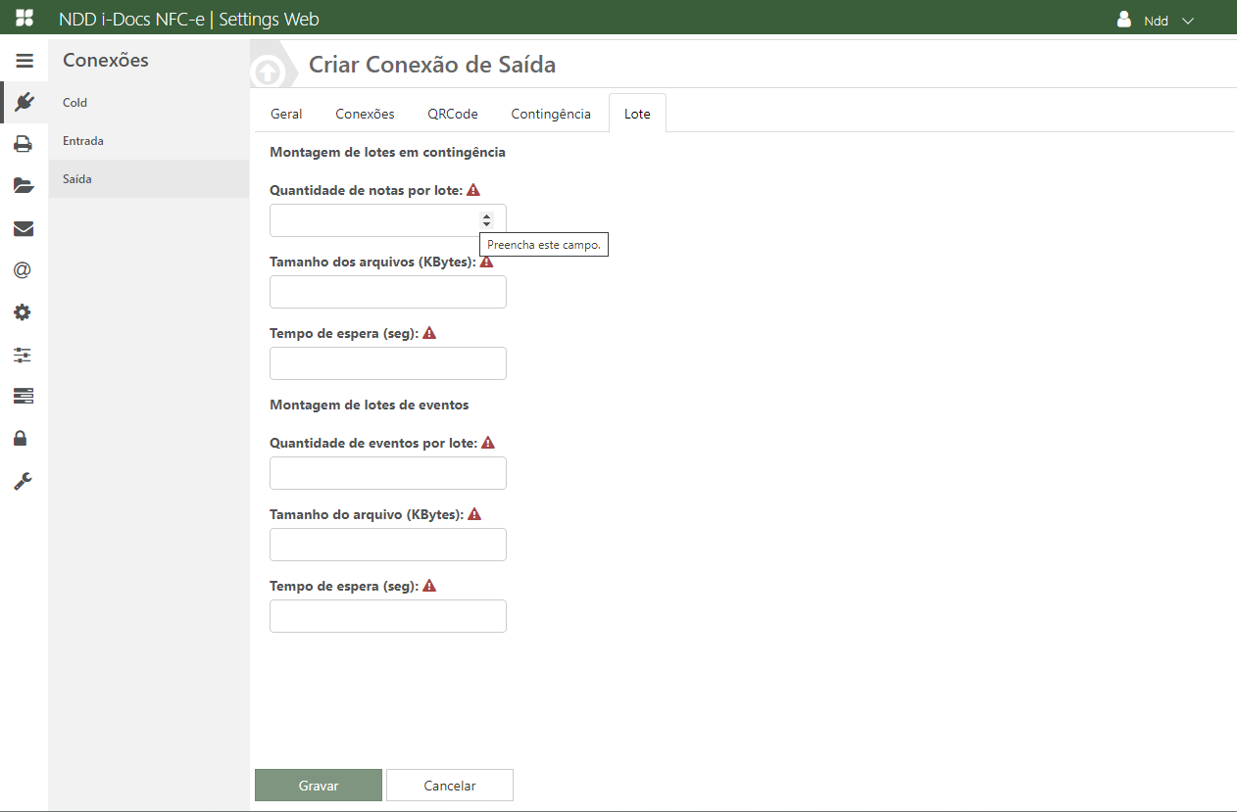Switch to the Geral tab
This screenshot has width=1237, height=812.
[x=286, y=114]
